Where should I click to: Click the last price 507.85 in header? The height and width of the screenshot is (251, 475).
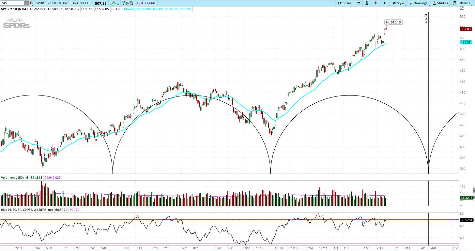click(101, 3)
